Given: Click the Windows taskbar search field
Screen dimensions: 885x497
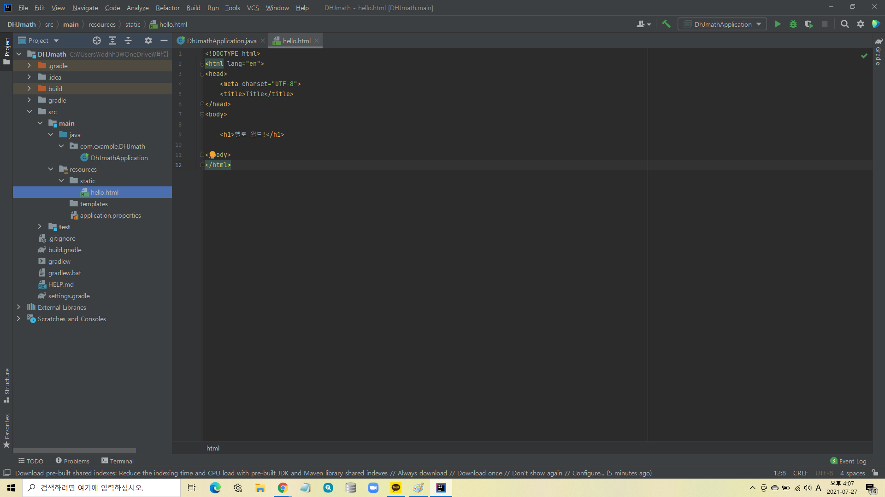Looking at the screenshot, I should click(x=101, y=488).
